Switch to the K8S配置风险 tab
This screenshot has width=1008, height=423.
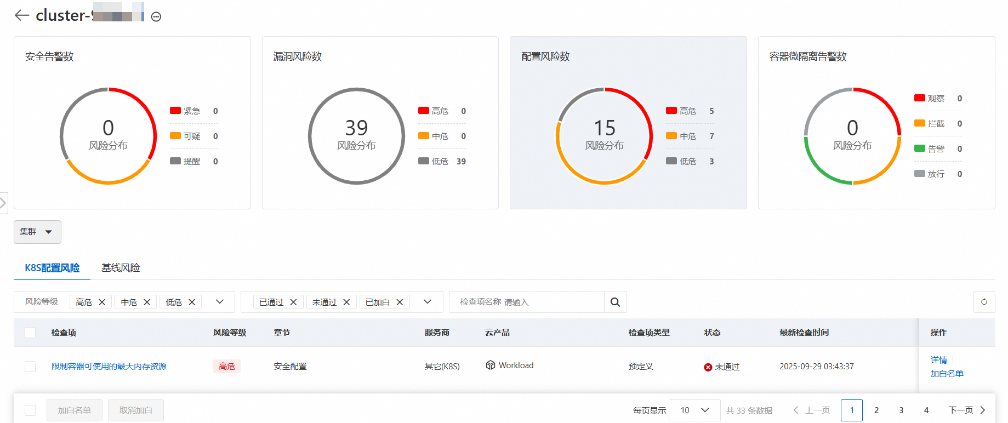(x=52, y=268)
